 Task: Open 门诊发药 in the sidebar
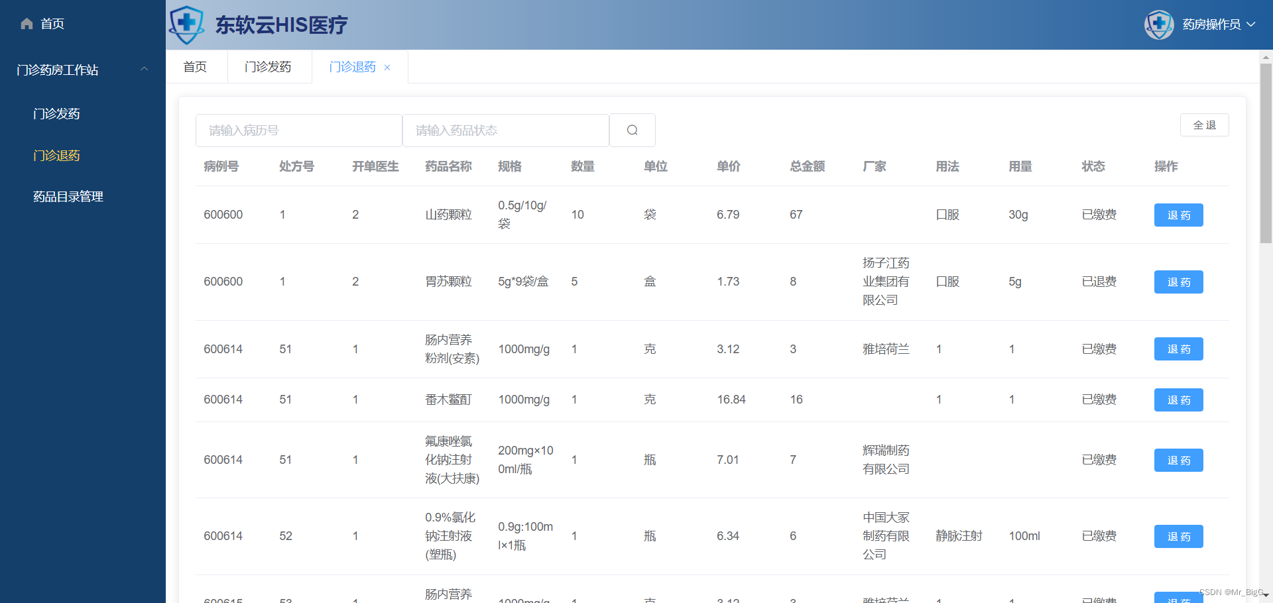(56, 114)
